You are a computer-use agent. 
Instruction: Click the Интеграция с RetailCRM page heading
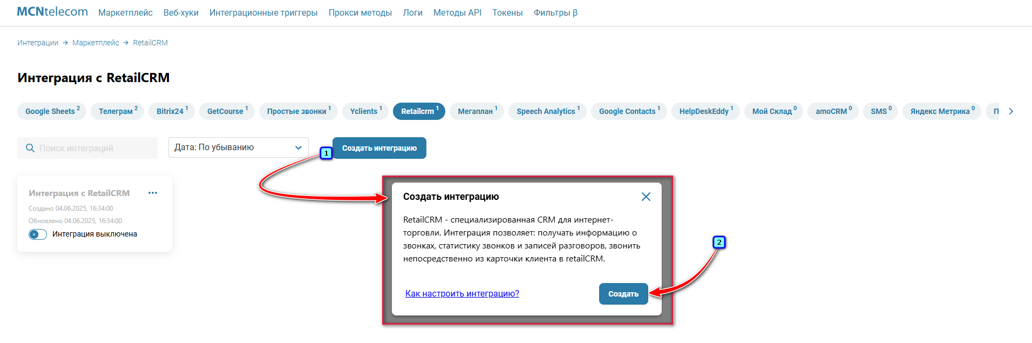93,78
